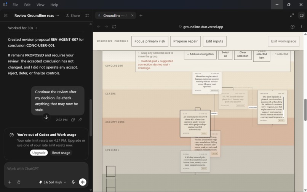Start voice mode with the waveform button
Screen dimensions: 307x192
pos(83,182)
